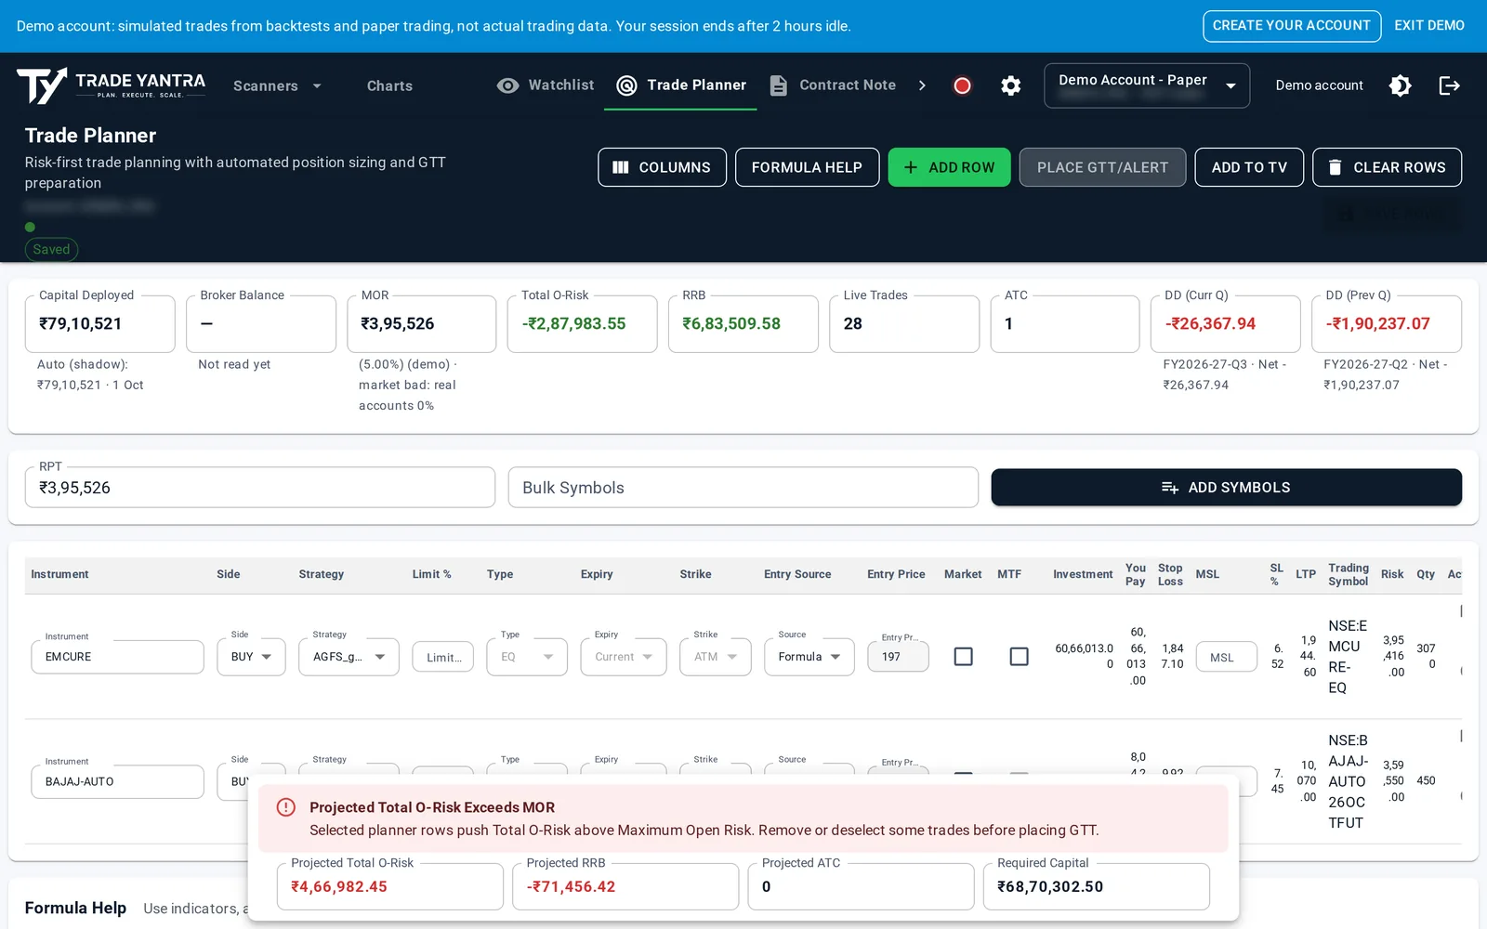
Task: Click Entry Price field showing 197
Action: pyautogui.click(x=899, y=657)
